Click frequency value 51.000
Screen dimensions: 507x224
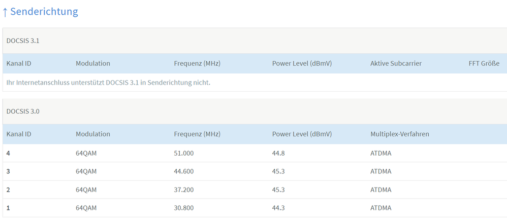[x=184, y=153]
